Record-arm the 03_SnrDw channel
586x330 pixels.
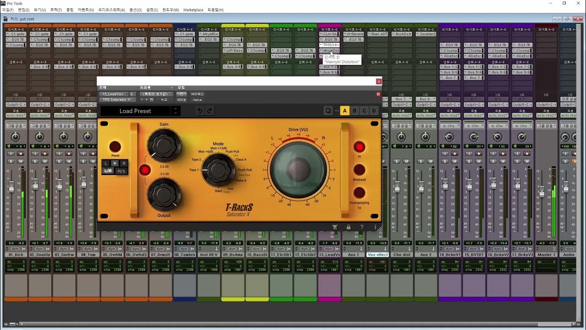[x=69, y=154]
